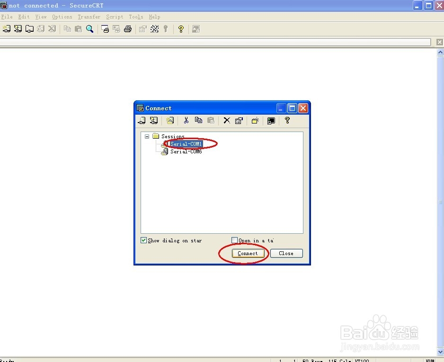Open the Script menu
This screenshot has width=444, height=362.
115,17
